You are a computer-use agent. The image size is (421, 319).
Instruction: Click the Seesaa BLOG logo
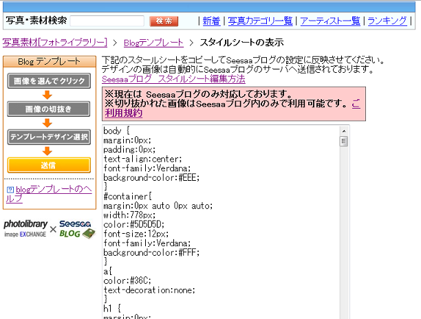coord(76,229)
